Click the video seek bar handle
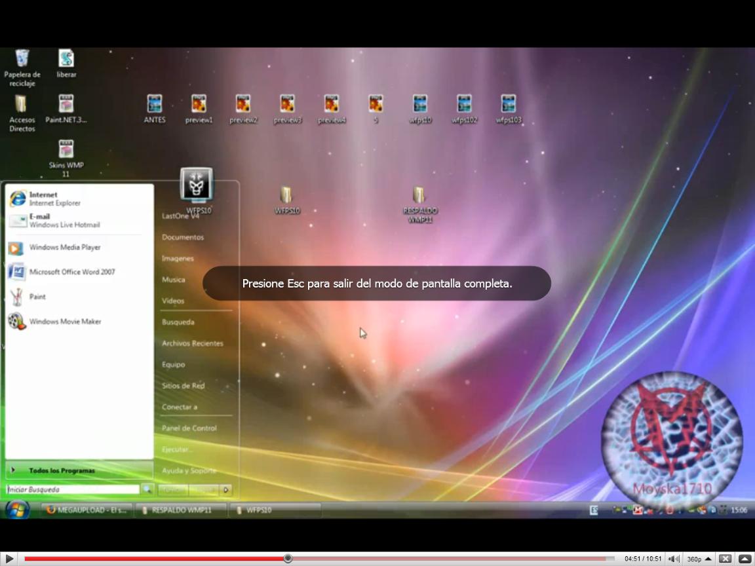 pos(288,558)
